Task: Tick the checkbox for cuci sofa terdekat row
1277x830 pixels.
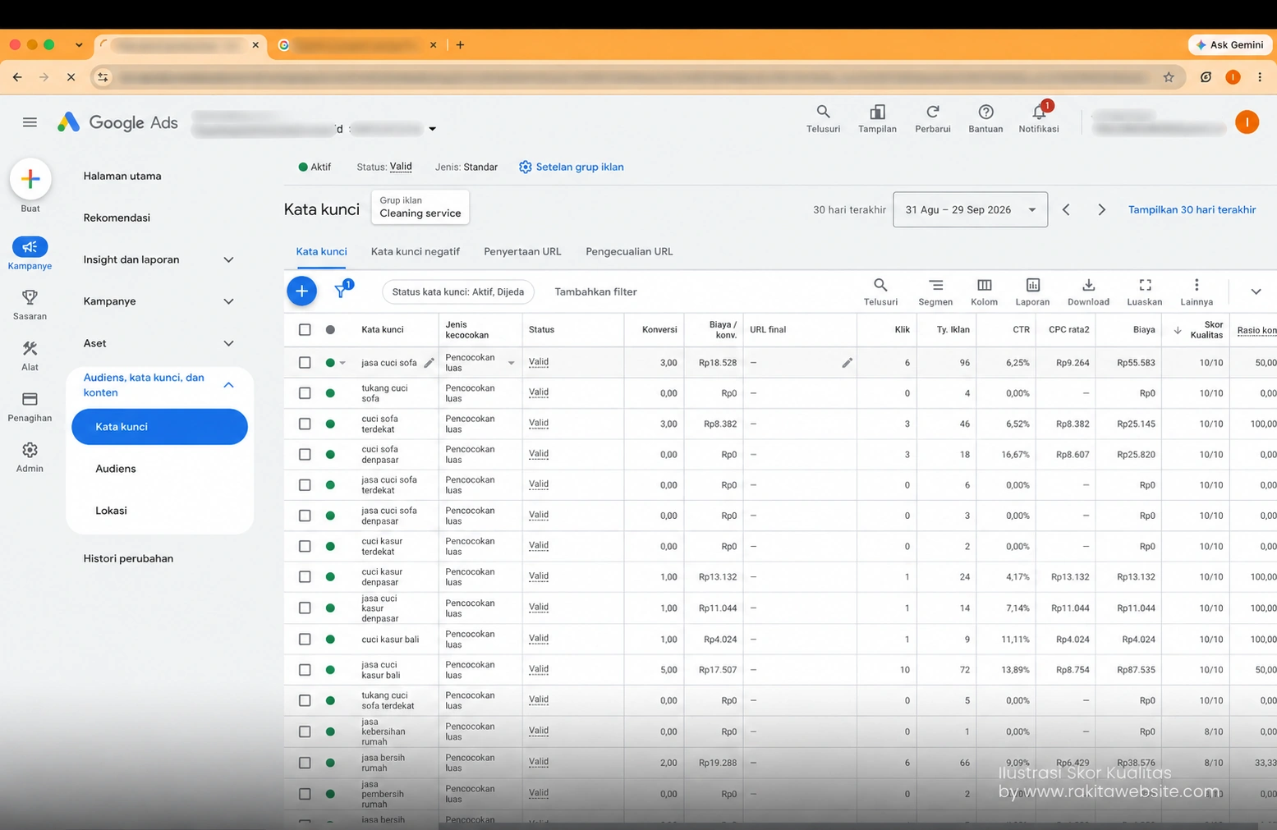Action: (x=305, y=424)
